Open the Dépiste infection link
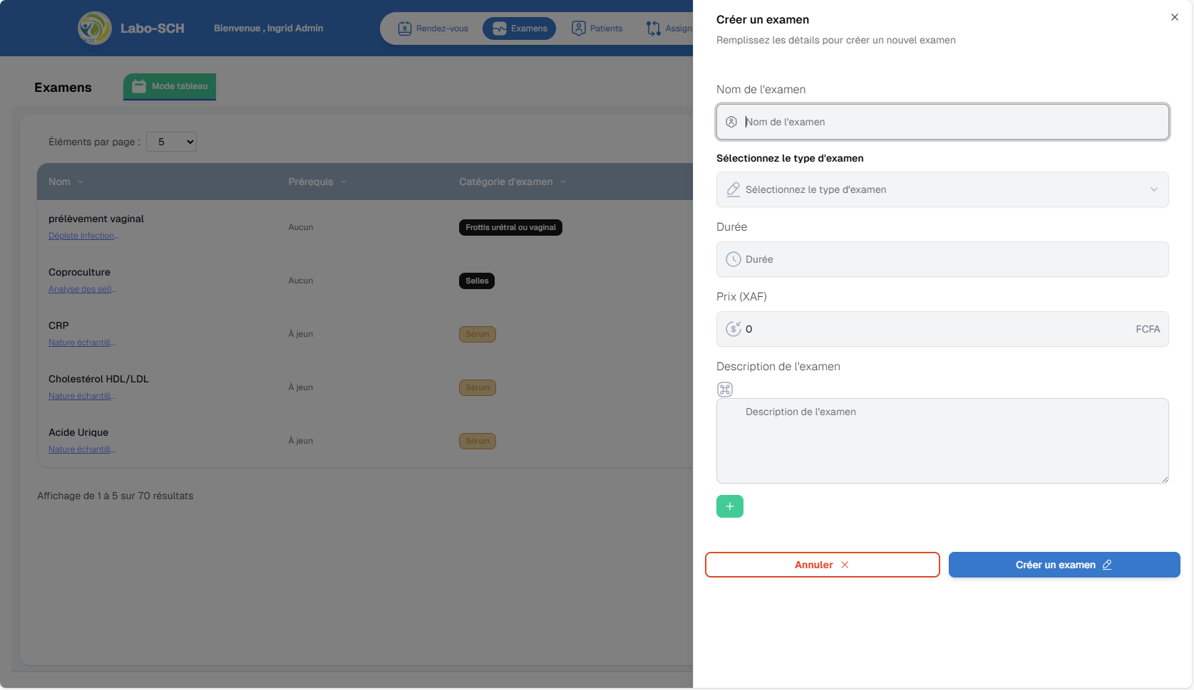This screenshot has height=690, width=1194. click(83, 236)
